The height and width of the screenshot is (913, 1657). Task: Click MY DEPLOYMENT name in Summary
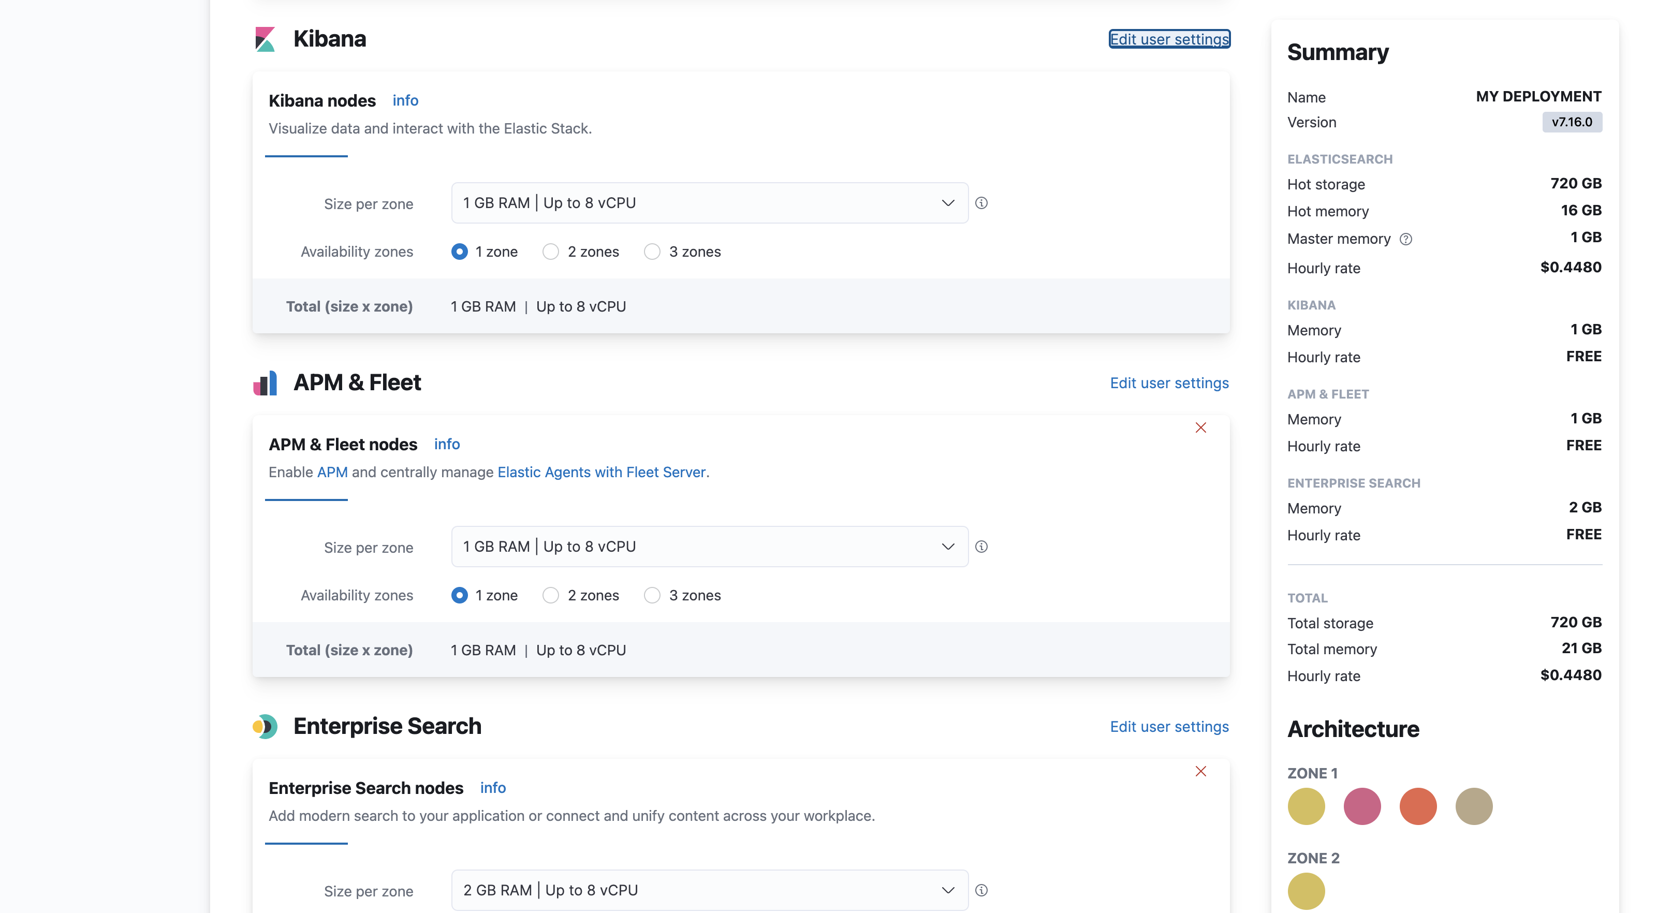point(1538,96)
